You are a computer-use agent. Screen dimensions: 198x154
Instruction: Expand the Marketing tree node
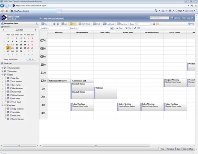(x=2, y=71)
